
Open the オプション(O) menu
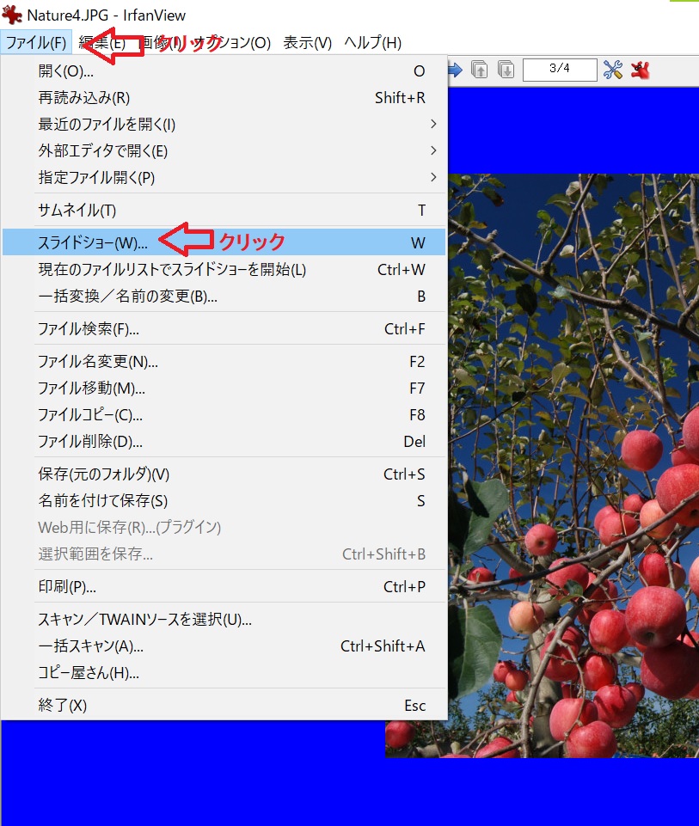[230, 42]
